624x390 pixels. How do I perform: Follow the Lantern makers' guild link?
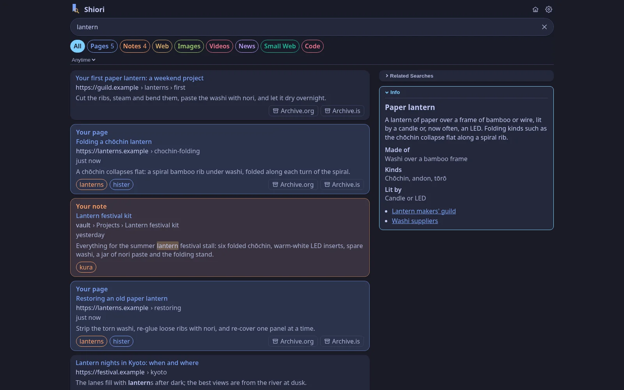coord(424,211)
